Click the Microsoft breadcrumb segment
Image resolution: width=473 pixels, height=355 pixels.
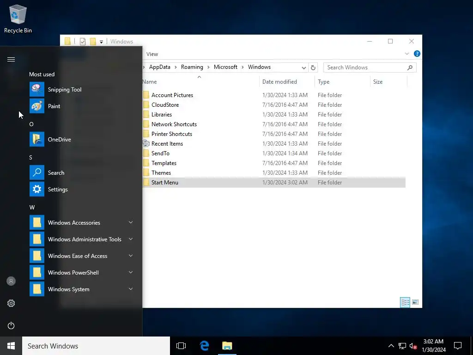[225, 67]
